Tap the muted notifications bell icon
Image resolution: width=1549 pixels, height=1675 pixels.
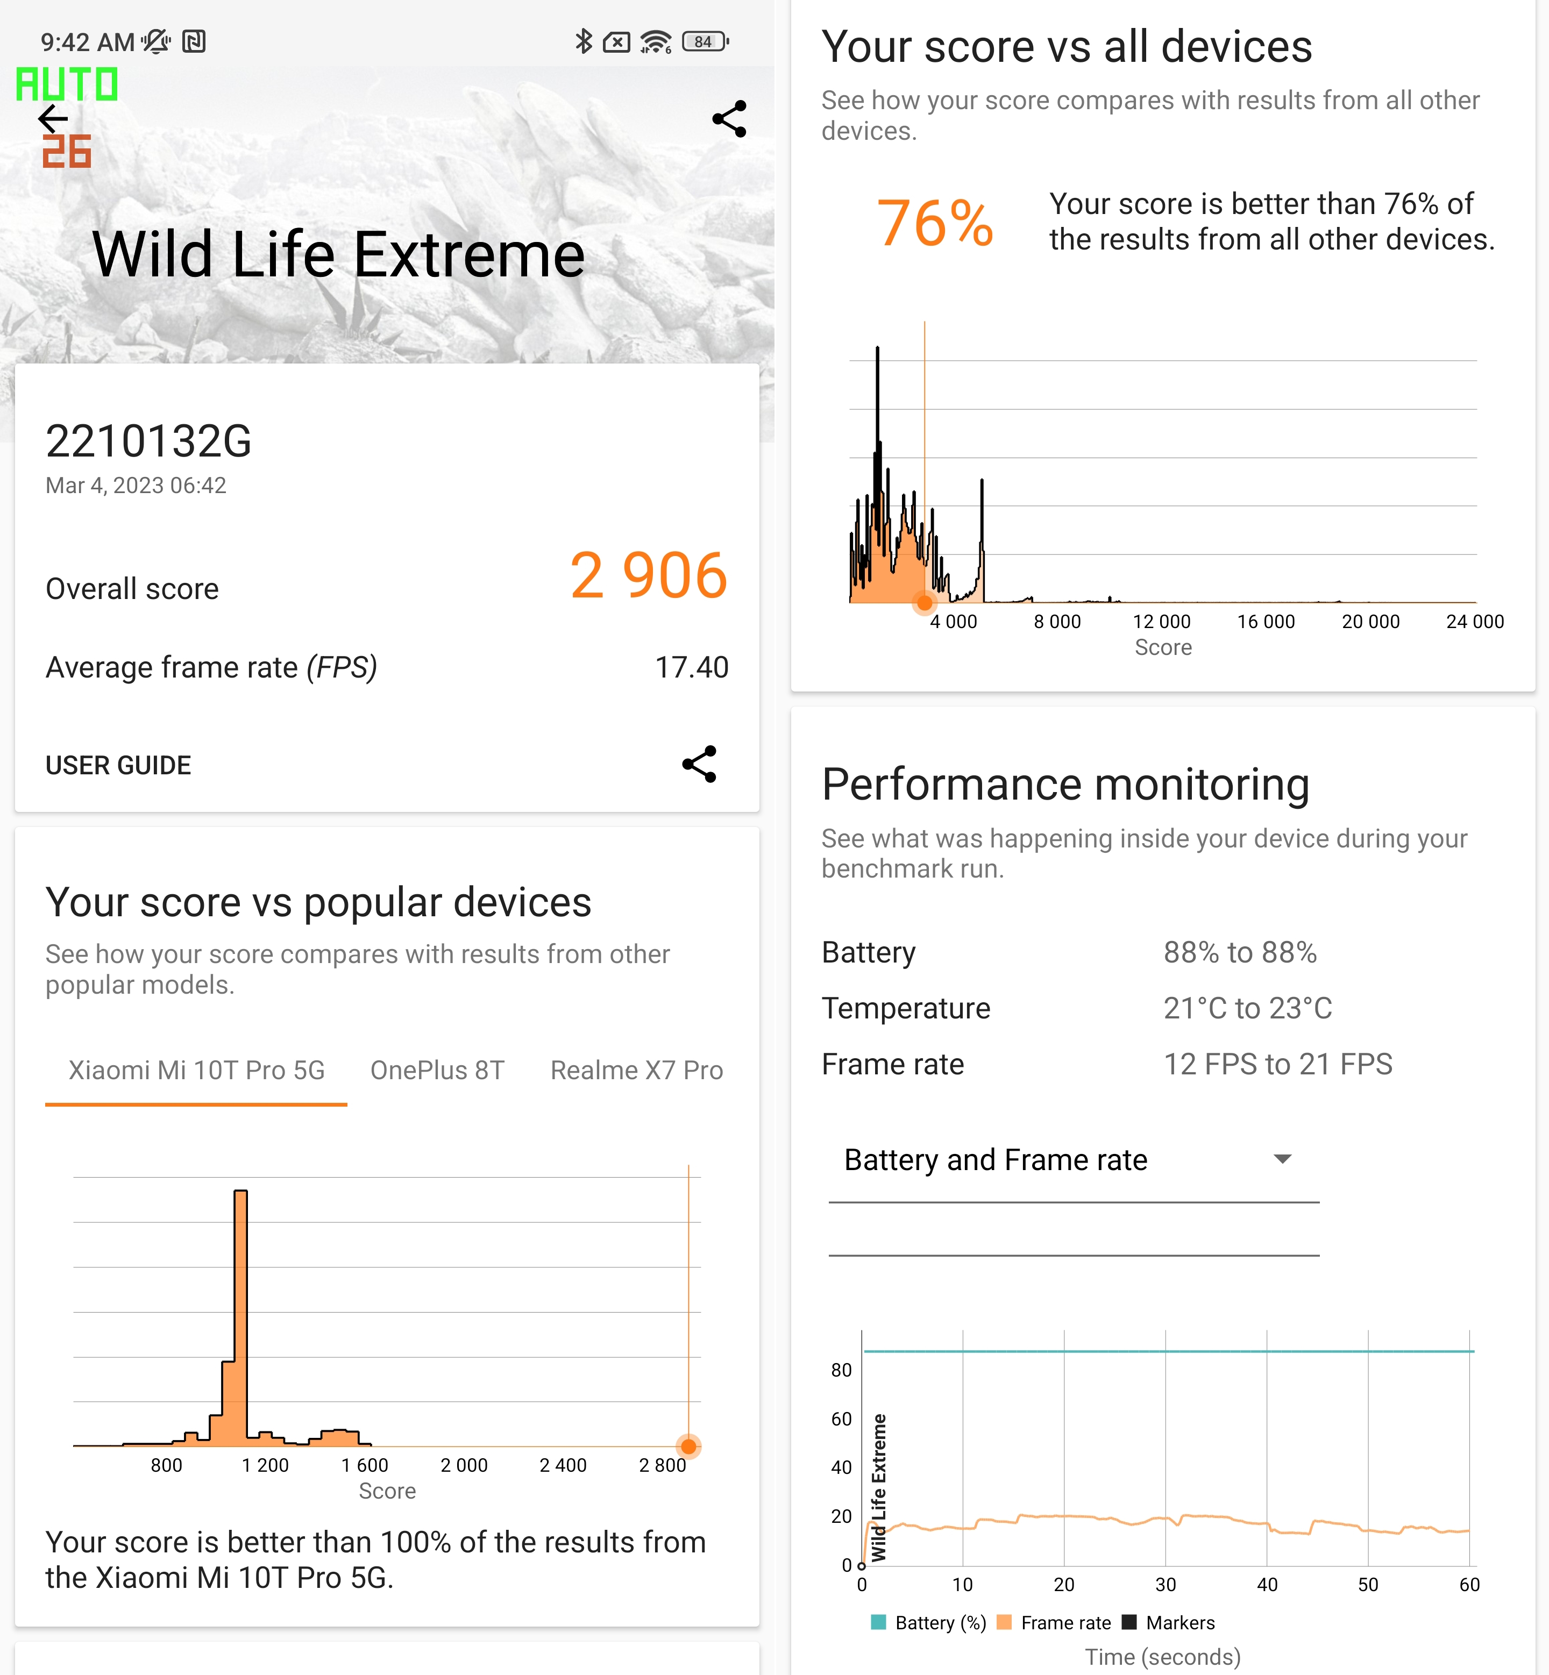pyautogui.click(x=156, y=41)
